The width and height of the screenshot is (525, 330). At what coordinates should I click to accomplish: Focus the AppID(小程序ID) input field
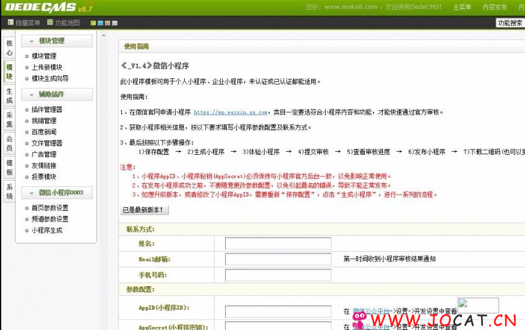click(278, 311)
